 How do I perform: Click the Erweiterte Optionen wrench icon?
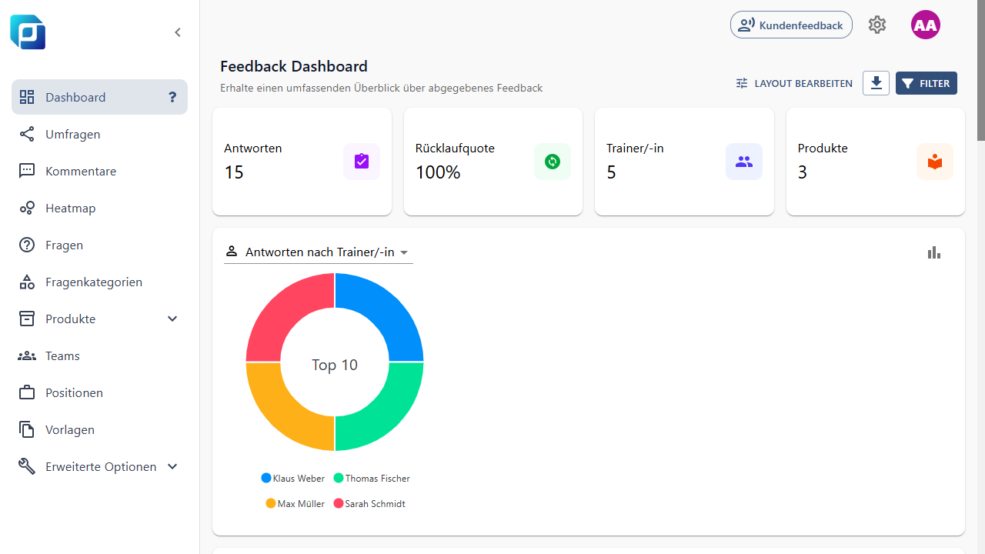click(27, 466)
